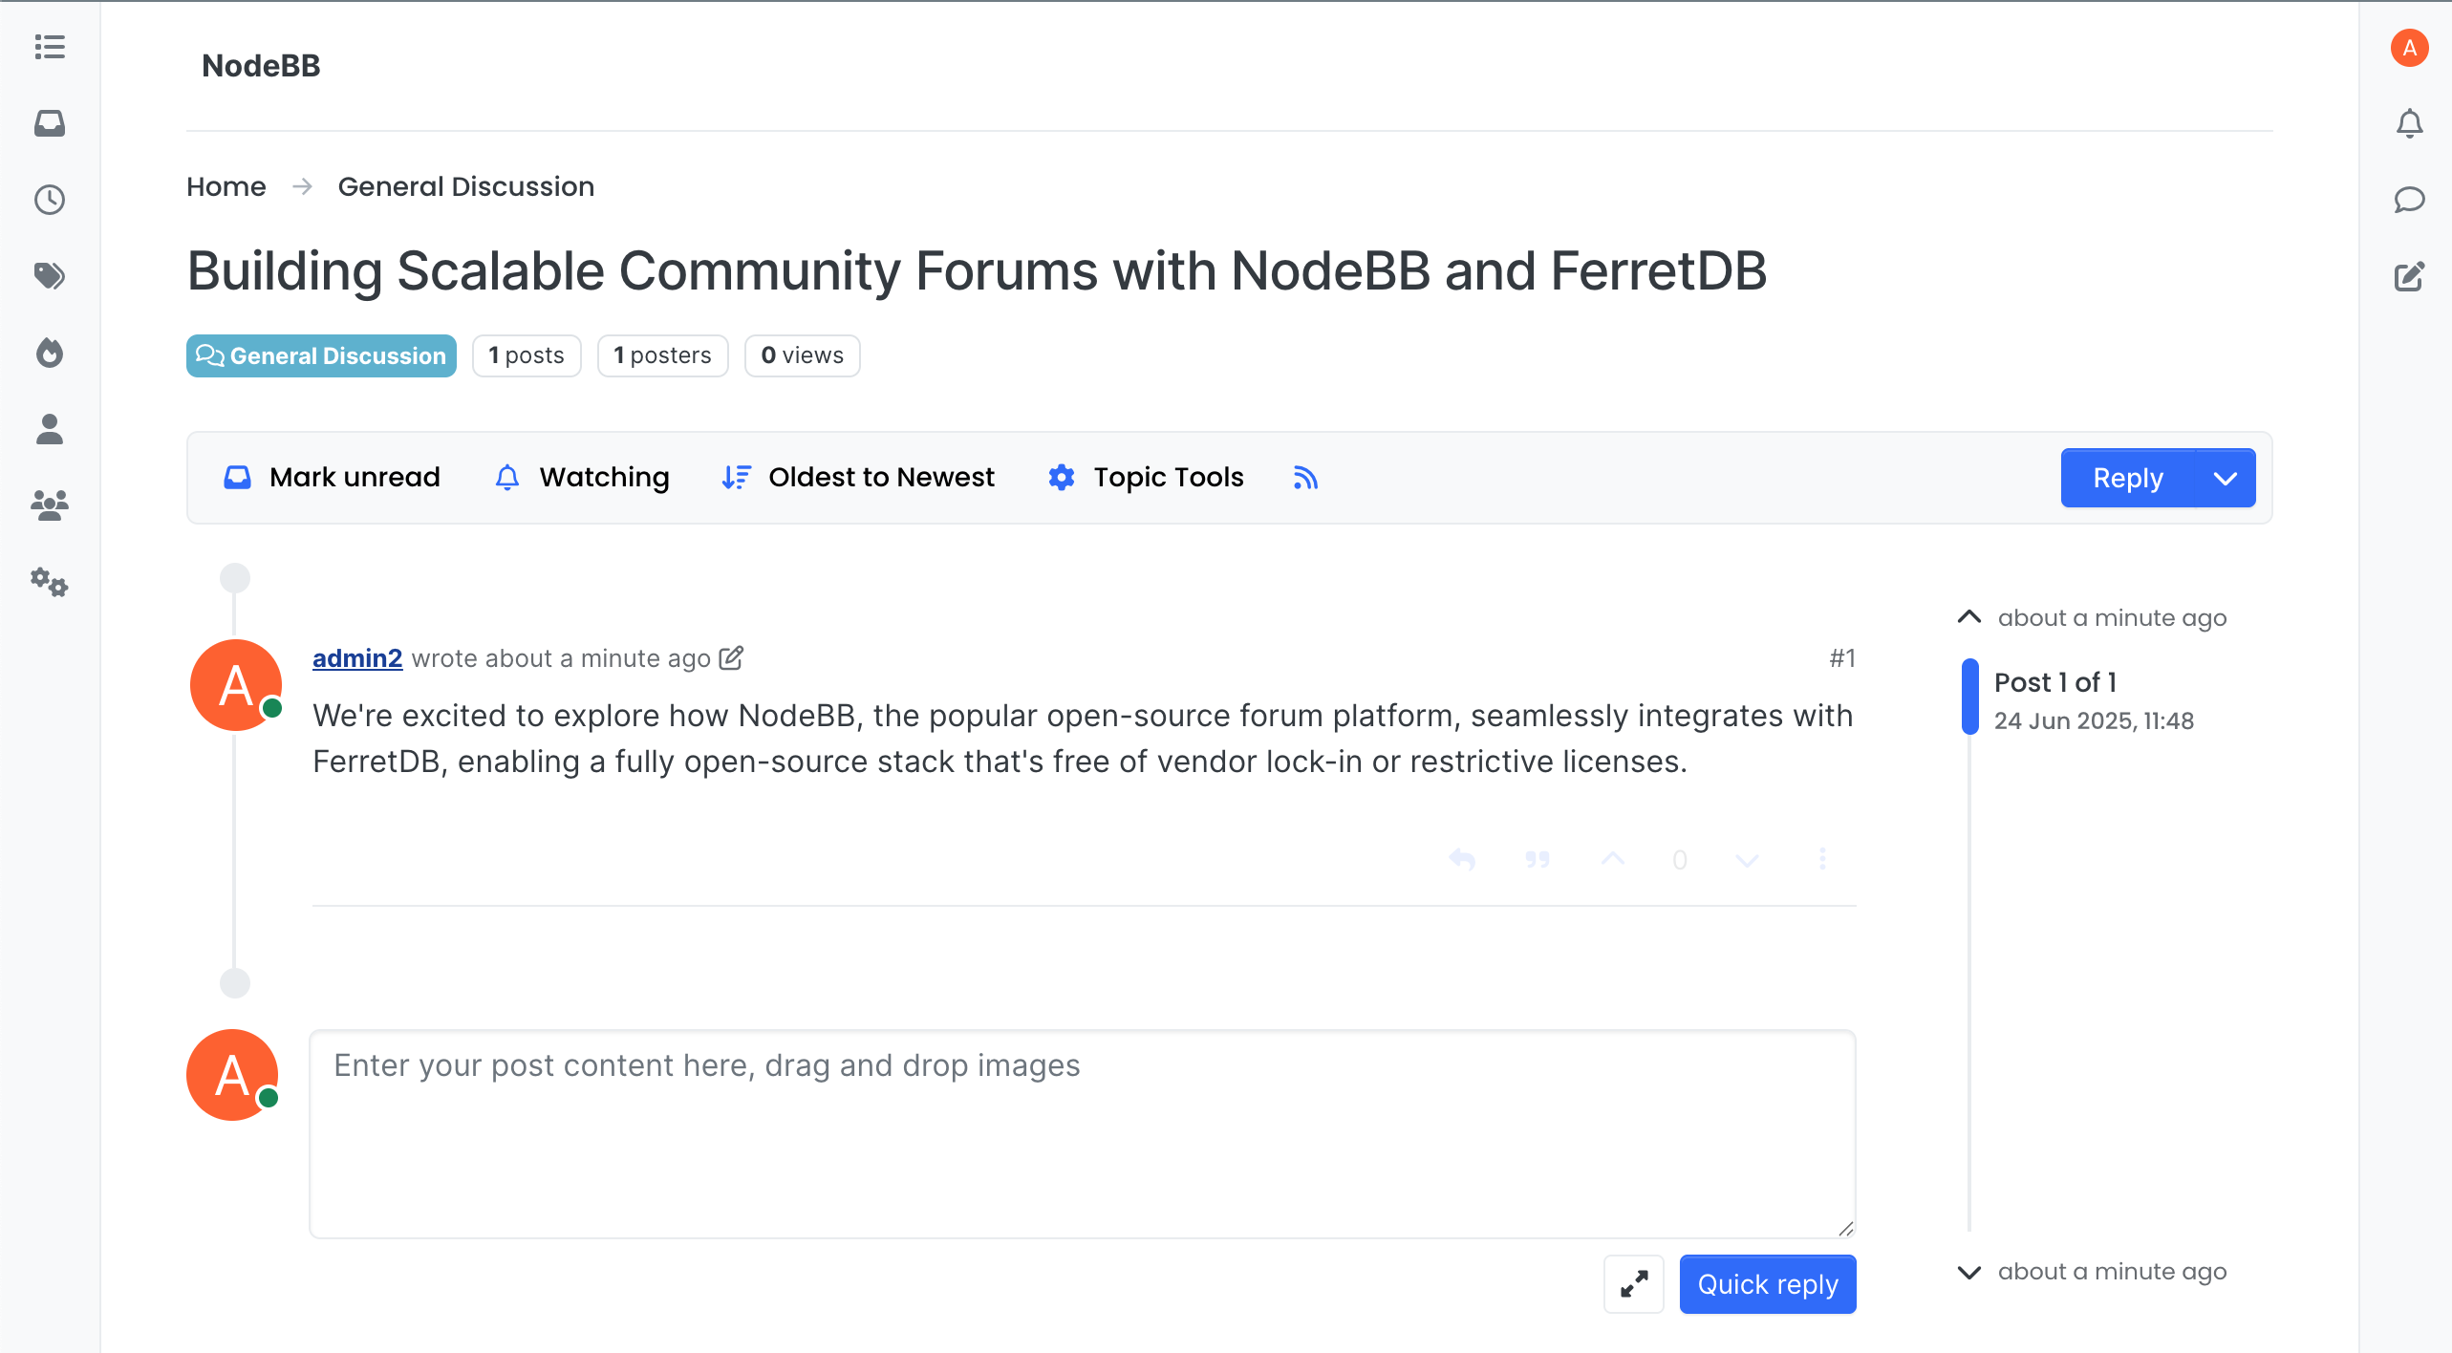
Task: Upvote the first post
Action: click(x=1612, y=859)
